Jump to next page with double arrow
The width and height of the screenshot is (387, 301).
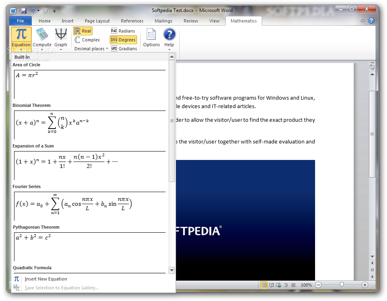pos(372,277)
